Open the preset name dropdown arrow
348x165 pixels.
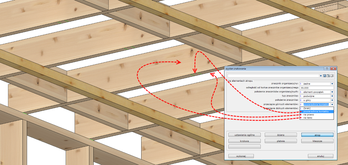321,76
